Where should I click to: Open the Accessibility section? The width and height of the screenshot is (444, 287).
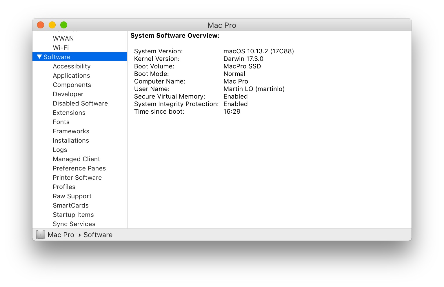pyautogui.click(x=72, y=66)
